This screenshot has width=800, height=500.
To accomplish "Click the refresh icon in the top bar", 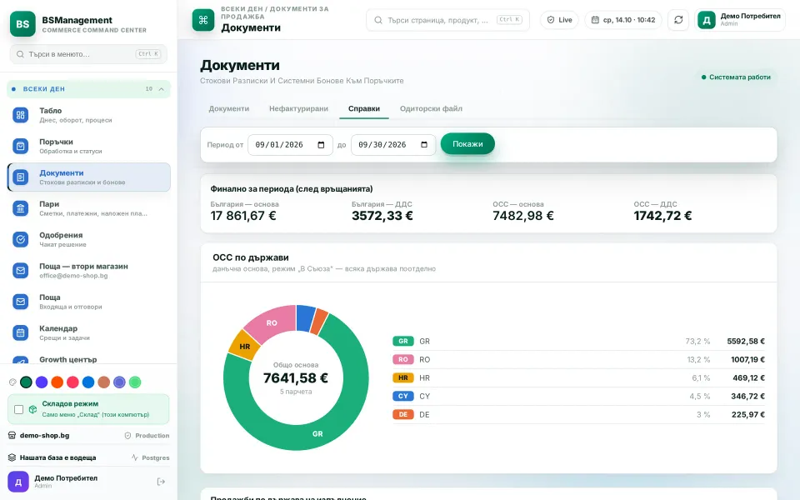I will pos(678,20).
